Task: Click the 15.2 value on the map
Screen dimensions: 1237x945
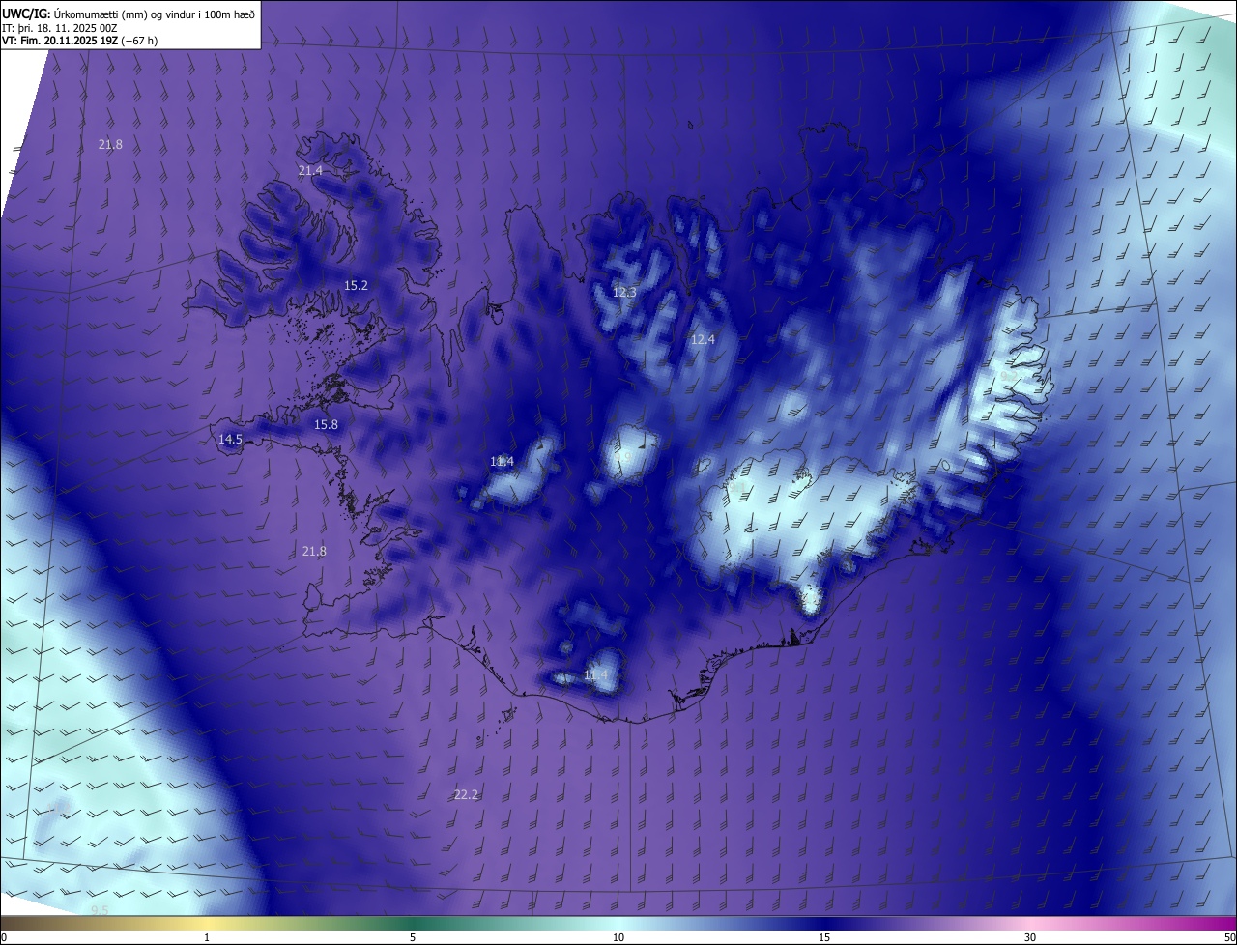Action: click(356, 285)
